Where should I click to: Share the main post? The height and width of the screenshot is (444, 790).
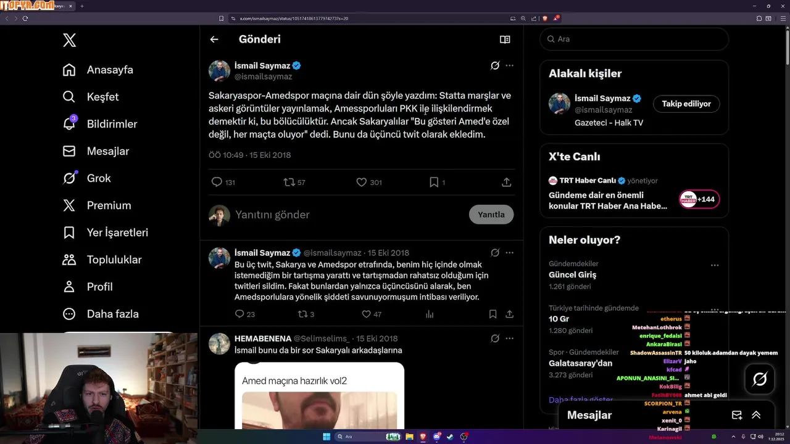click(x=506, y=183)
